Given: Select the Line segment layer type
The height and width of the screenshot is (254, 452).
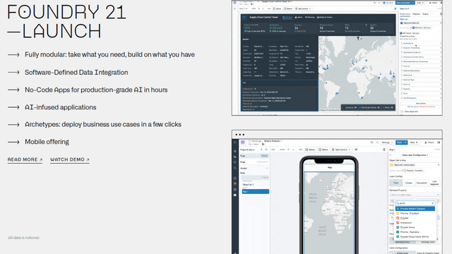Looking at the screenshot, I should (434, 183).
